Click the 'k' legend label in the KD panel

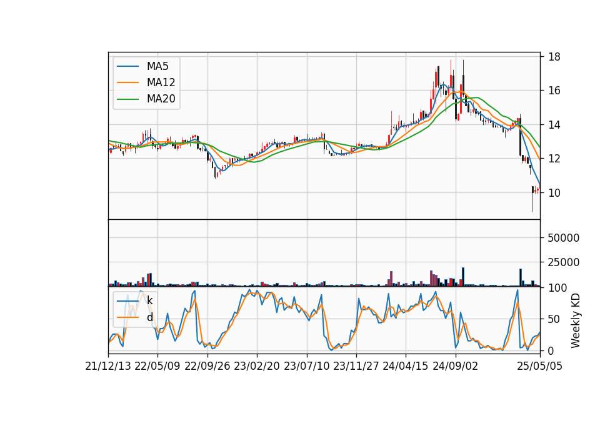coord(149,300)
